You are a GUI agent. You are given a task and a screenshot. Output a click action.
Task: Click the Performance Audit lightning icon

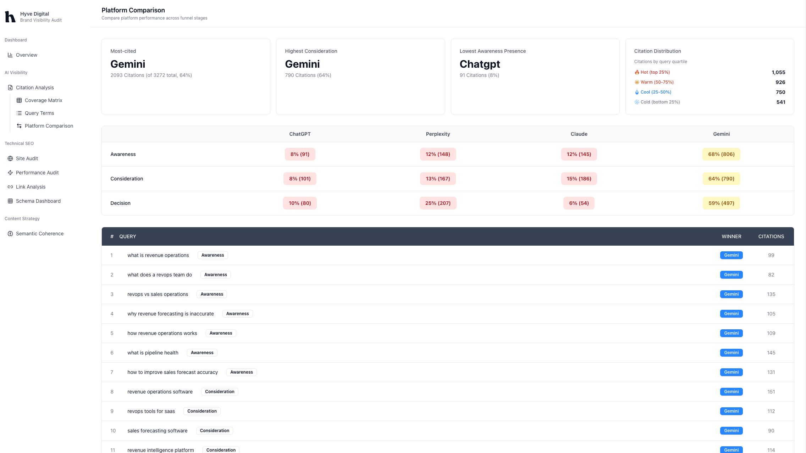pyautogui.click(x=10, y=173)
